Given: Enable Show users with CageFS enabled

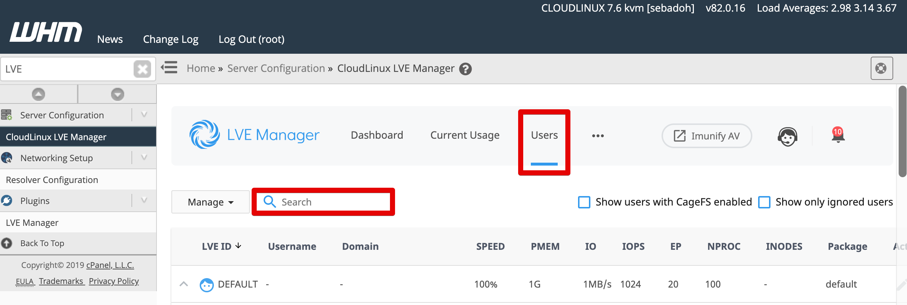Looking at the screenshot, I should tap(584, 202).
